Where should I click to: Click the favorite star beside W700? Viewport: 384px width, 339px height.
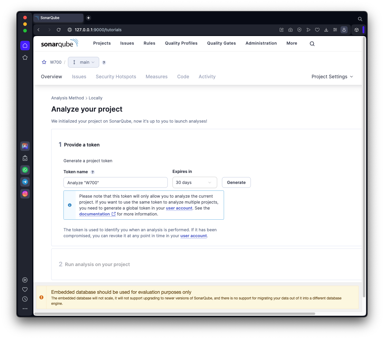(x=44, y=62)
